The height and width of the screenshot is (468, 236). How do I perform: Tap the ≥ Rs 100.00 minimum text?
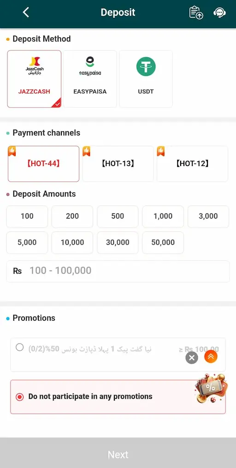[x=199, y=349]
